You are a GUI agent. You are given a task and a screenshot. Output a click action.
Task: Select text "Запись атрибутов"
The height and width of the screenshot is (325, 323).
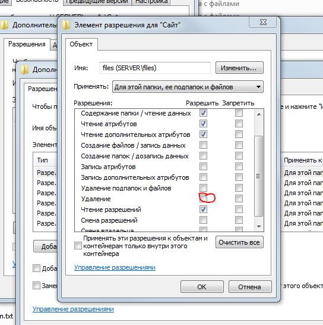click(x=108, y=167)
